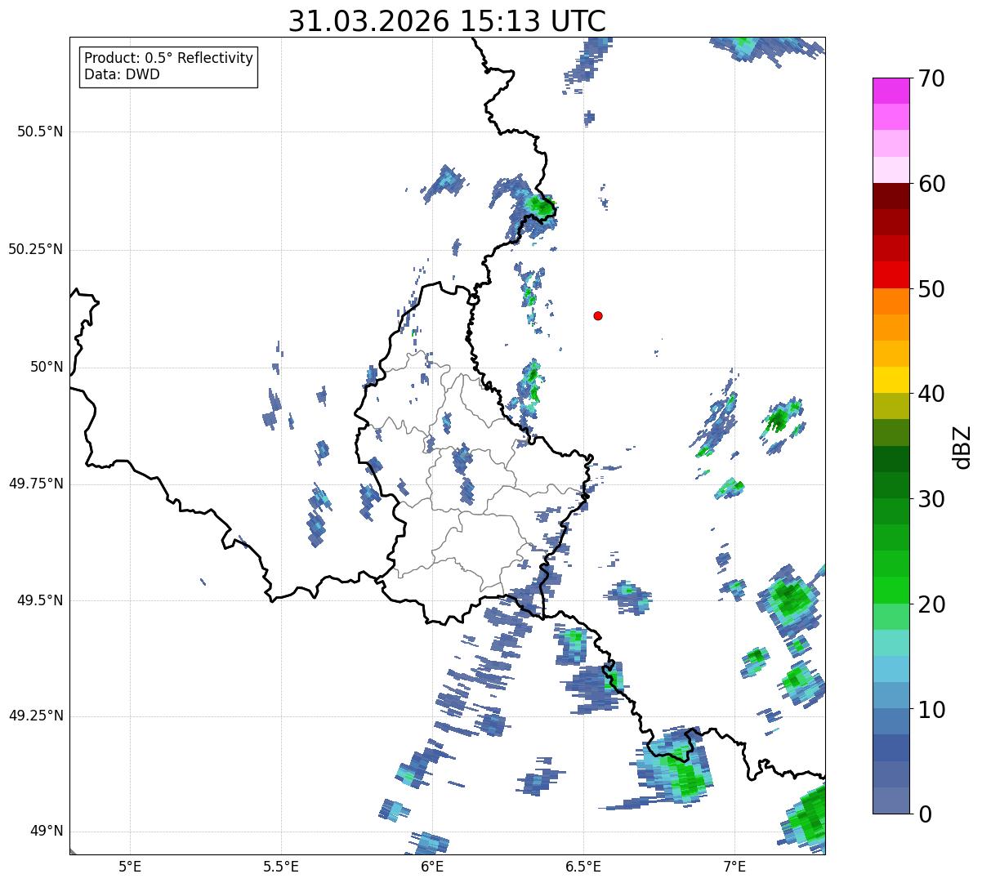Click the colorbar tick label 20
This screenshot has width=982, height=883.
[x=931, y=604]
